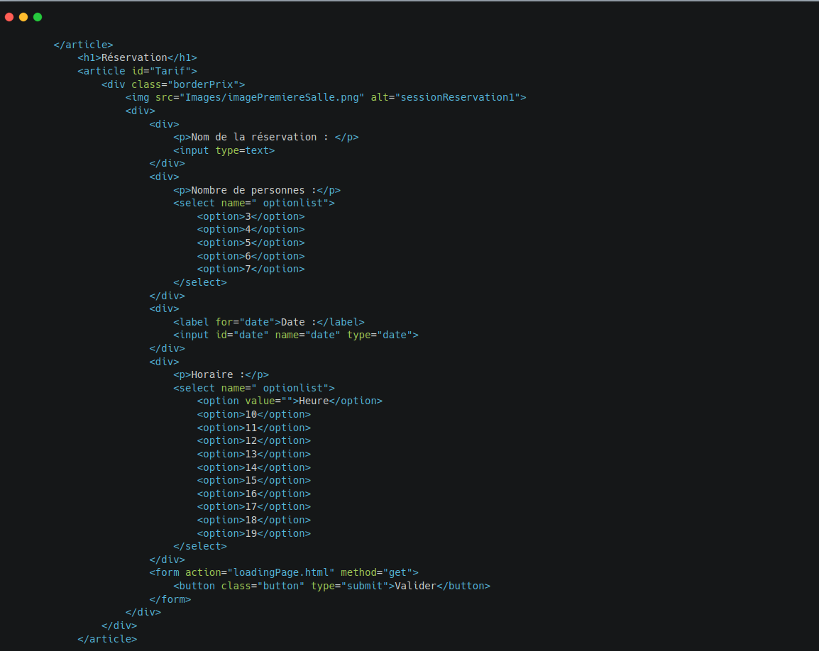This screenshot has width=819, height=651.
Task: Click the option 18 line
Action: (254, 521)
